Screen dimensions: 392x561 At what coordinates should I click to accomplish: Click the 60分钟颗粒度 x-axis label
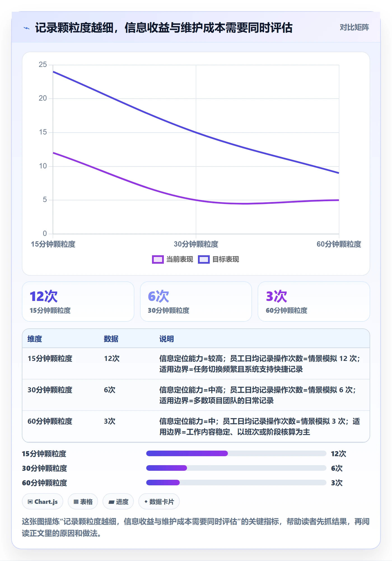point(339,244)
